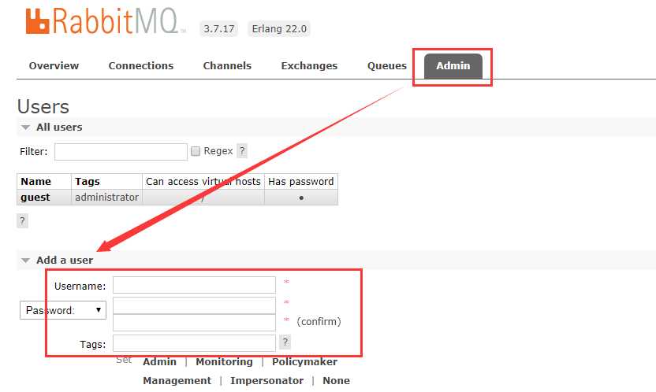This screenshot has width=656, height=392.
Task: Set tag to Impersonator
Action: pyautogui.click(x=267, y=381)
